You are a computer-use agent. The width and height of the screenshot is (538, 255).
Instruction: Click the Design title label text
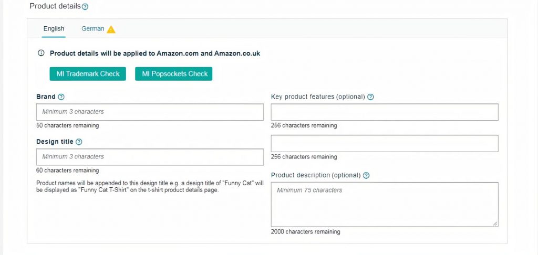pyautogui.click(x=55, y=142)
